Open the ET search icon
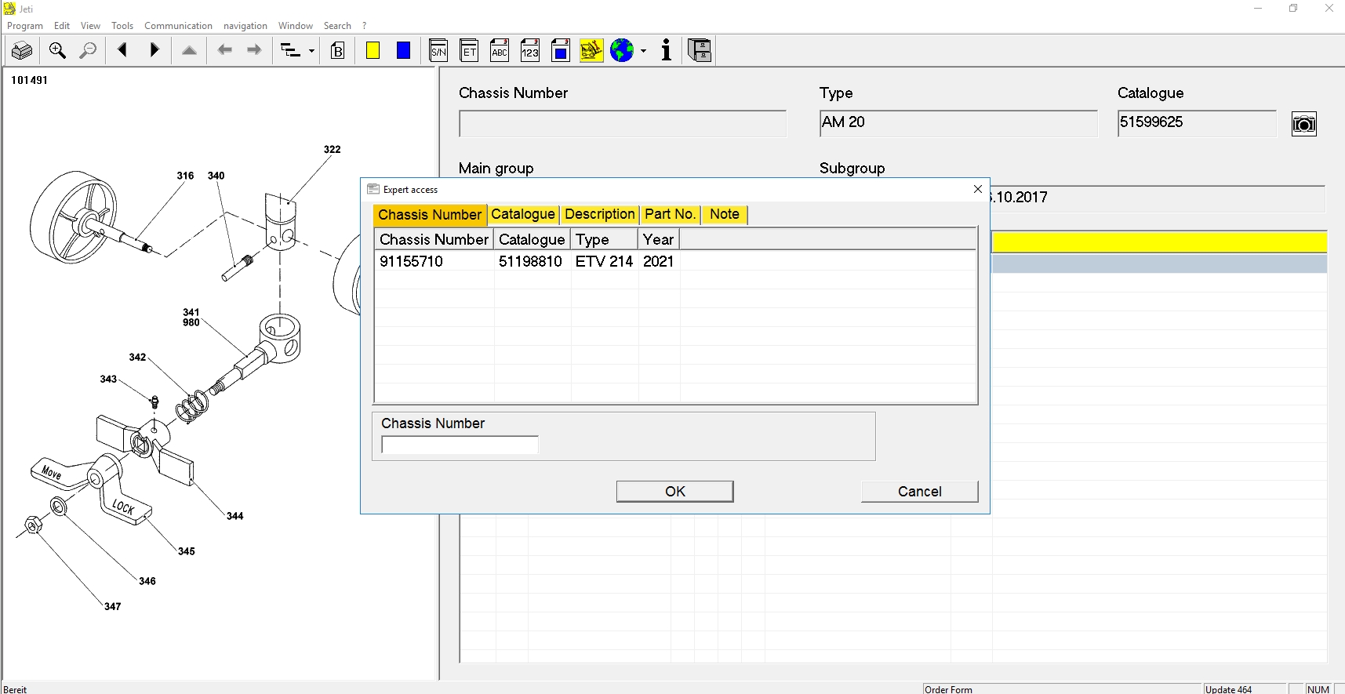Viewport: 1345px width, 694px height. (x=469, y=51)
